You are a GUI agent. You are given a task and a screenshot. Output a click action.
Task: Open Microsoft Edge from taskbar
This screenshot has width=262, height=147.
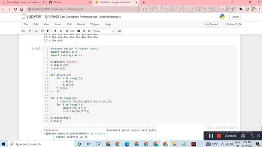click(127, 144)
